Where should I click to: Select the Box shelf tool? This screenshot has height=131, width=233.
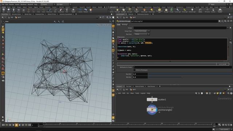(4, 10)
